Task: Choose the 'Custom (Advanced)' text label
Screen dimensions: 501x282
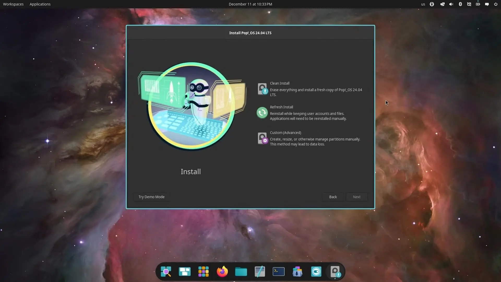Action: [x=285, y=133]
